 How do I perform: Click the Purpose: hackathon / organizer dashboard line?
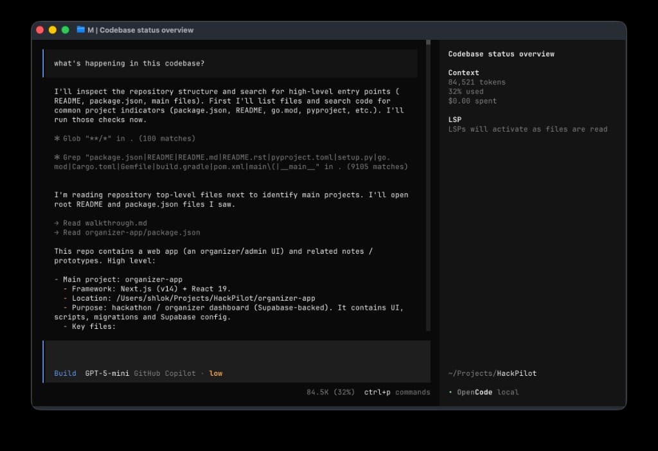(x=229, y=312)
